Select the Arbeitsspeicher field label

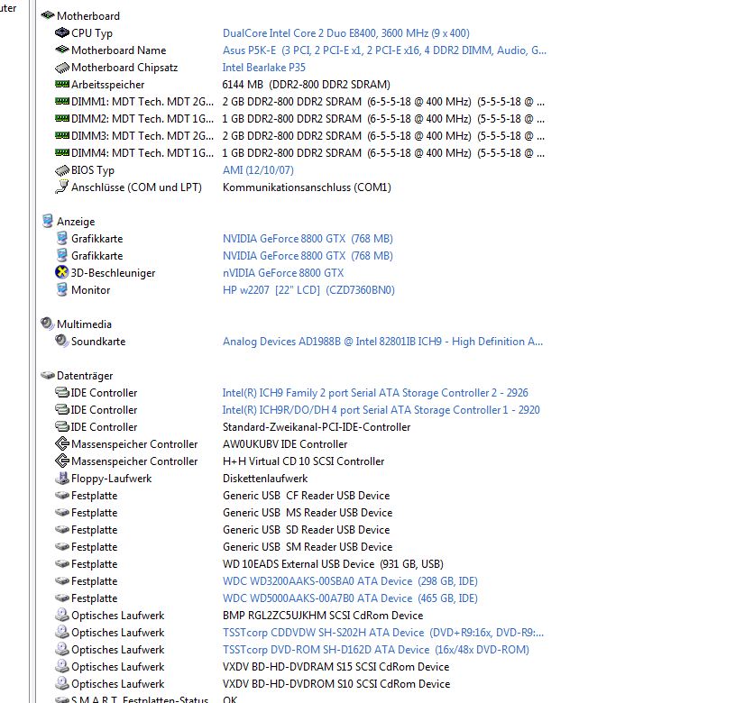[x=108, y=85]
